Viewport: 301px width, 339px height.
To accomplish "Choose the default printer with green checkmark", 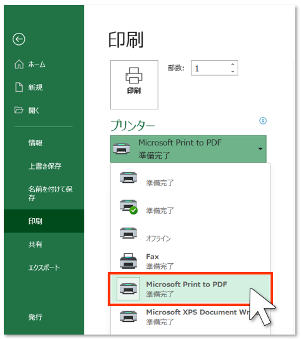I will pos(191,207).
